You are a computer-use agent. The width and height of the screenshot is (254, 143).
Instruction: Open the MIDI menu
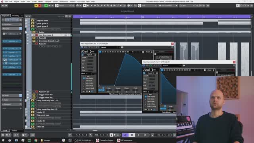28,2
